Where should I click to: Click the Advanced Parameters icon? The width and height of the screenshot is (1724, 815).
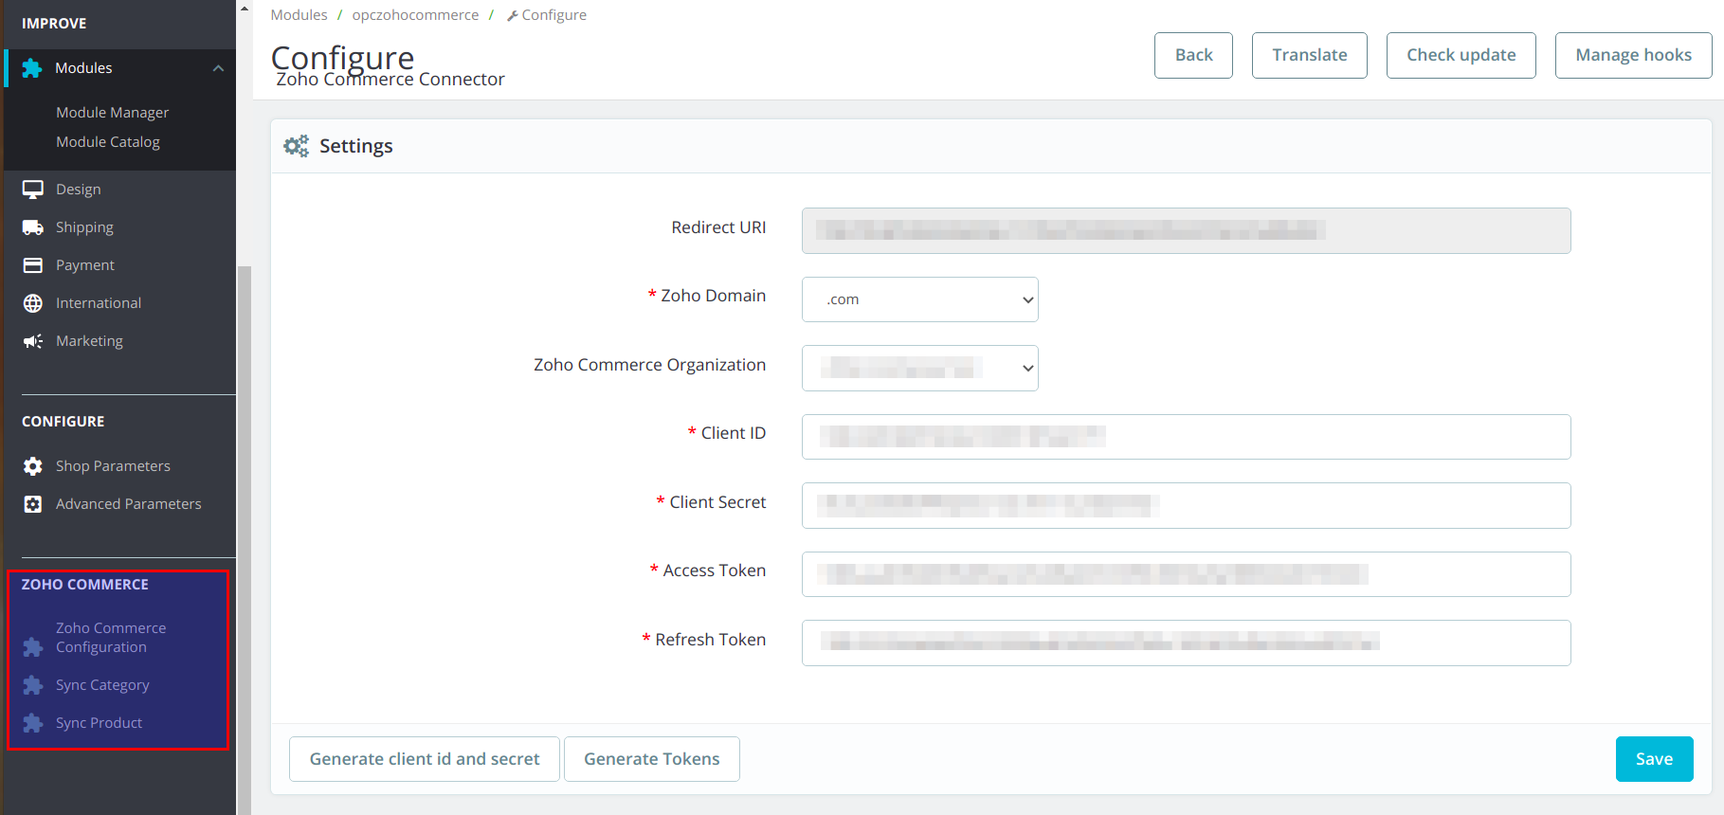click(33, 504)
